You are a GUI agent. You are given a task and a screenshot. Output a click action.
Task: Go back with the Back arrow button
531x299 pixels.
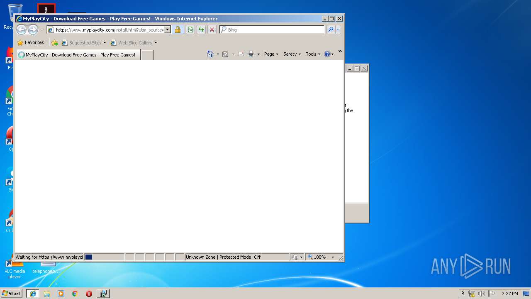22,29
